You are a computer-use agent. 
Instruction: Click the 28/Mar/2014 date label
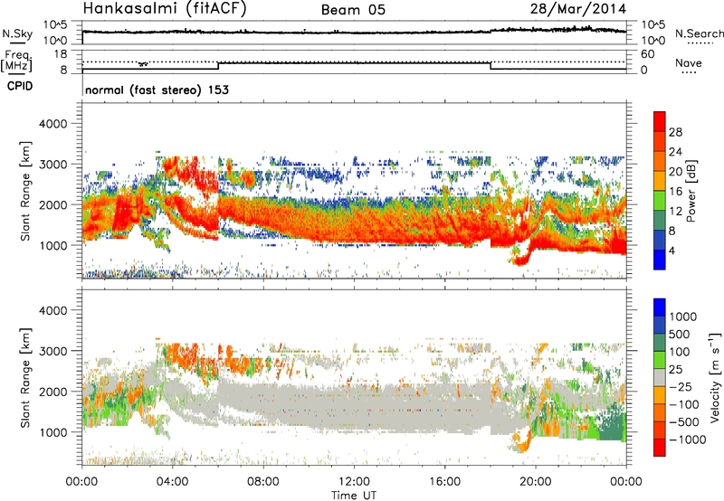coord(578,9)
